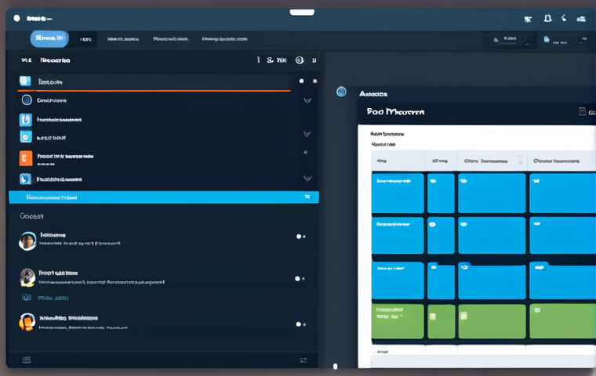Image resolution: width=596 pixels, height=376 pixels.
Task: Click the thin vertical bar icon in panel header
Action: tap(259, 60)
